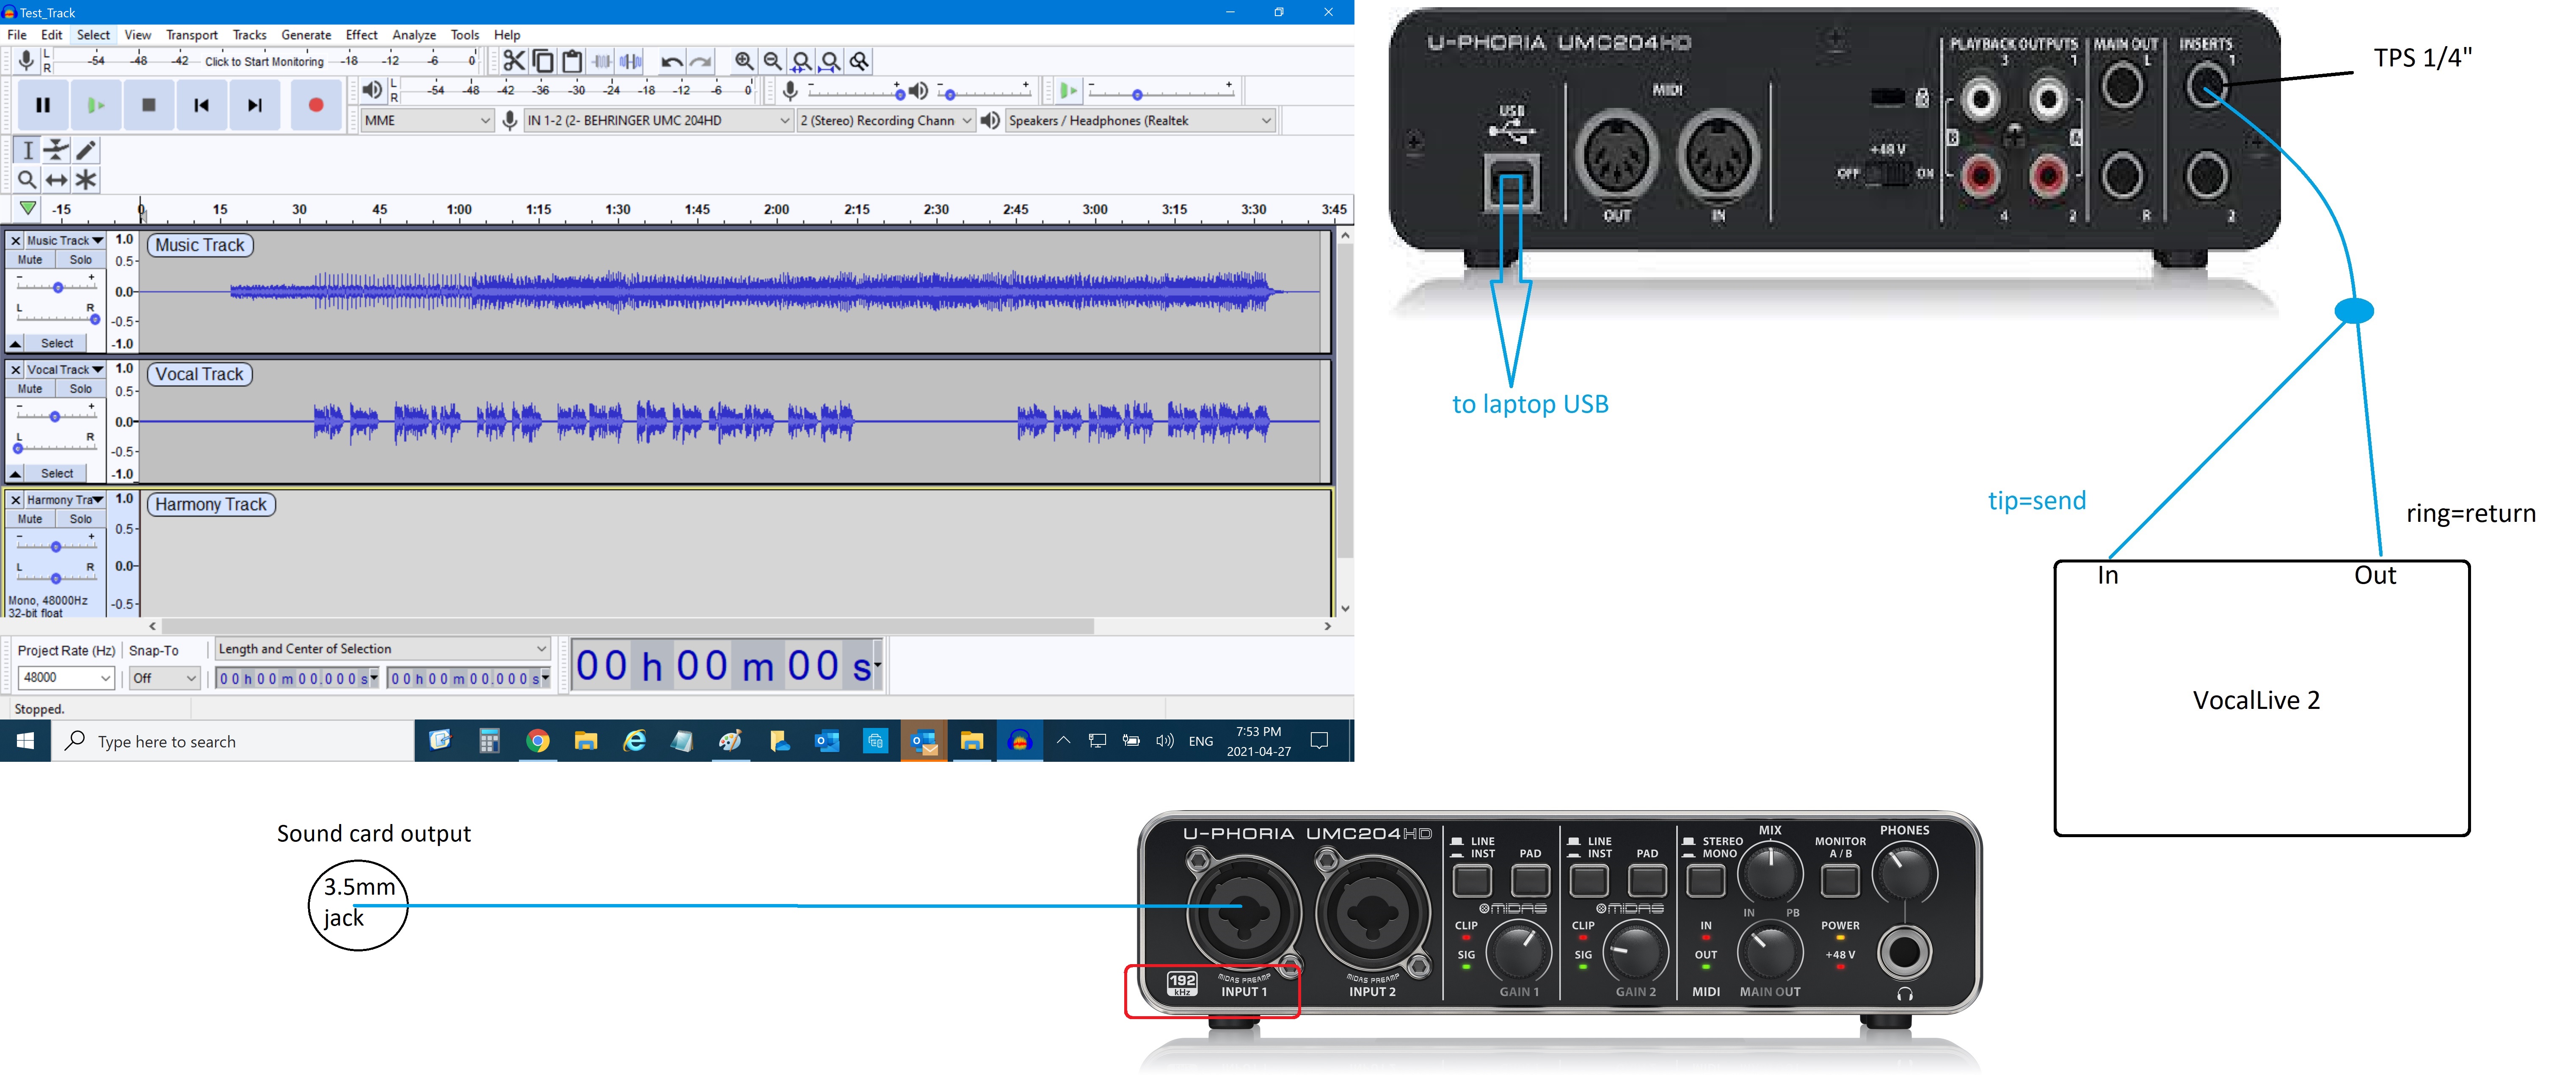Open the BEHRINGER recording device dropdown
Screen dimensions: 2576x1075
tap(658, 120)
